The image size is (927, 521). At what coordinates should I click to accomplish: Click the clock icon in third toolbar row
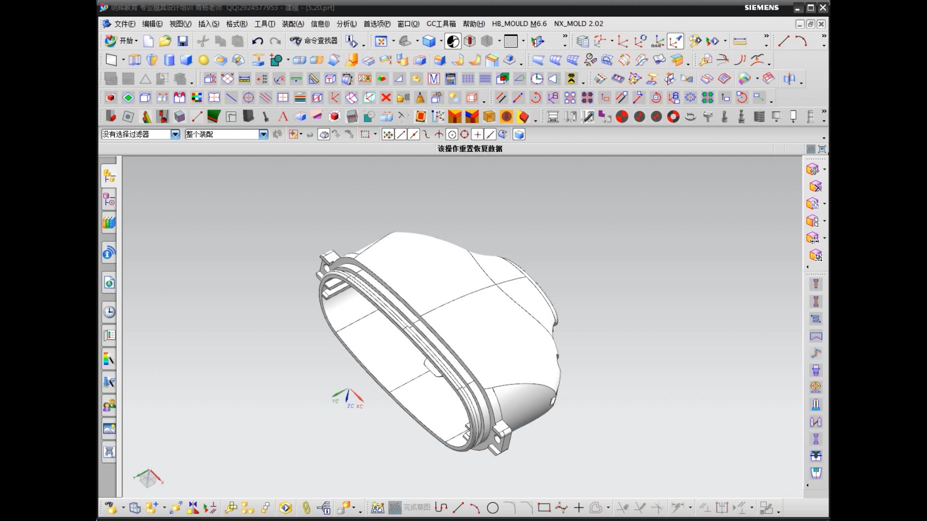click(x=537, y=79)
